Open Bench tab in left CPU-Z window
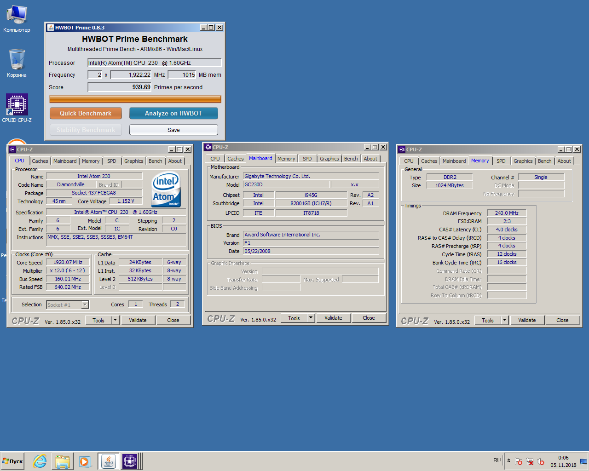589x471 pixels. click(x=156, y=161)
